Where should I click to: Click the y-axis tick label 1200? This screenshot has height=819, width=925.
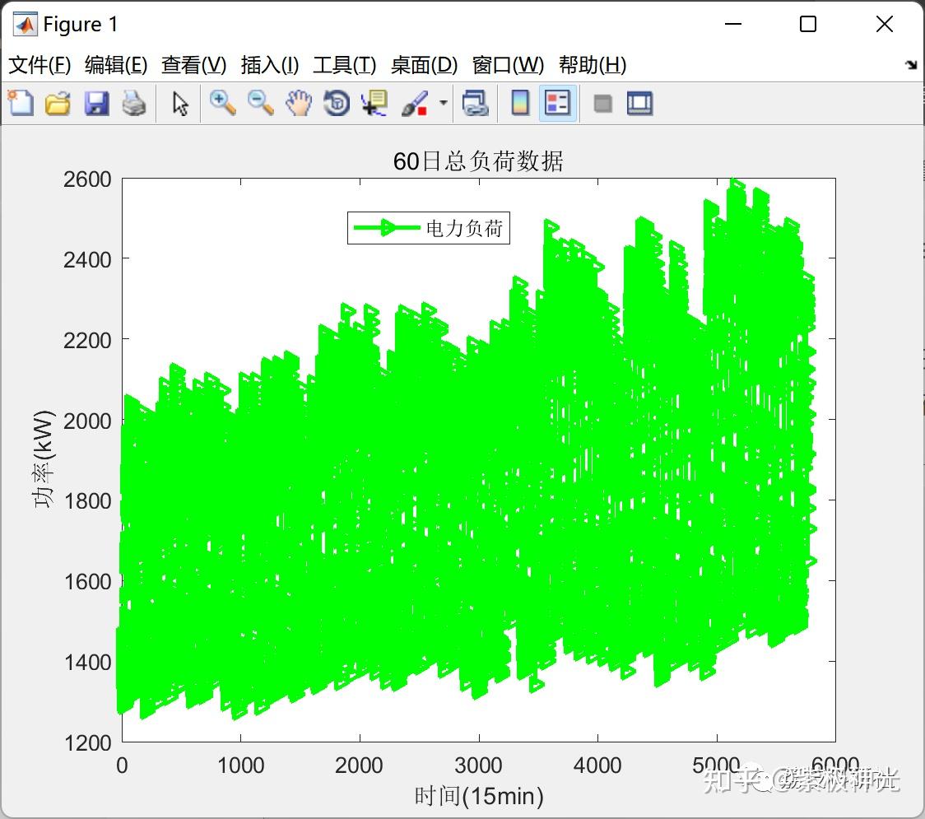point(87,743)
